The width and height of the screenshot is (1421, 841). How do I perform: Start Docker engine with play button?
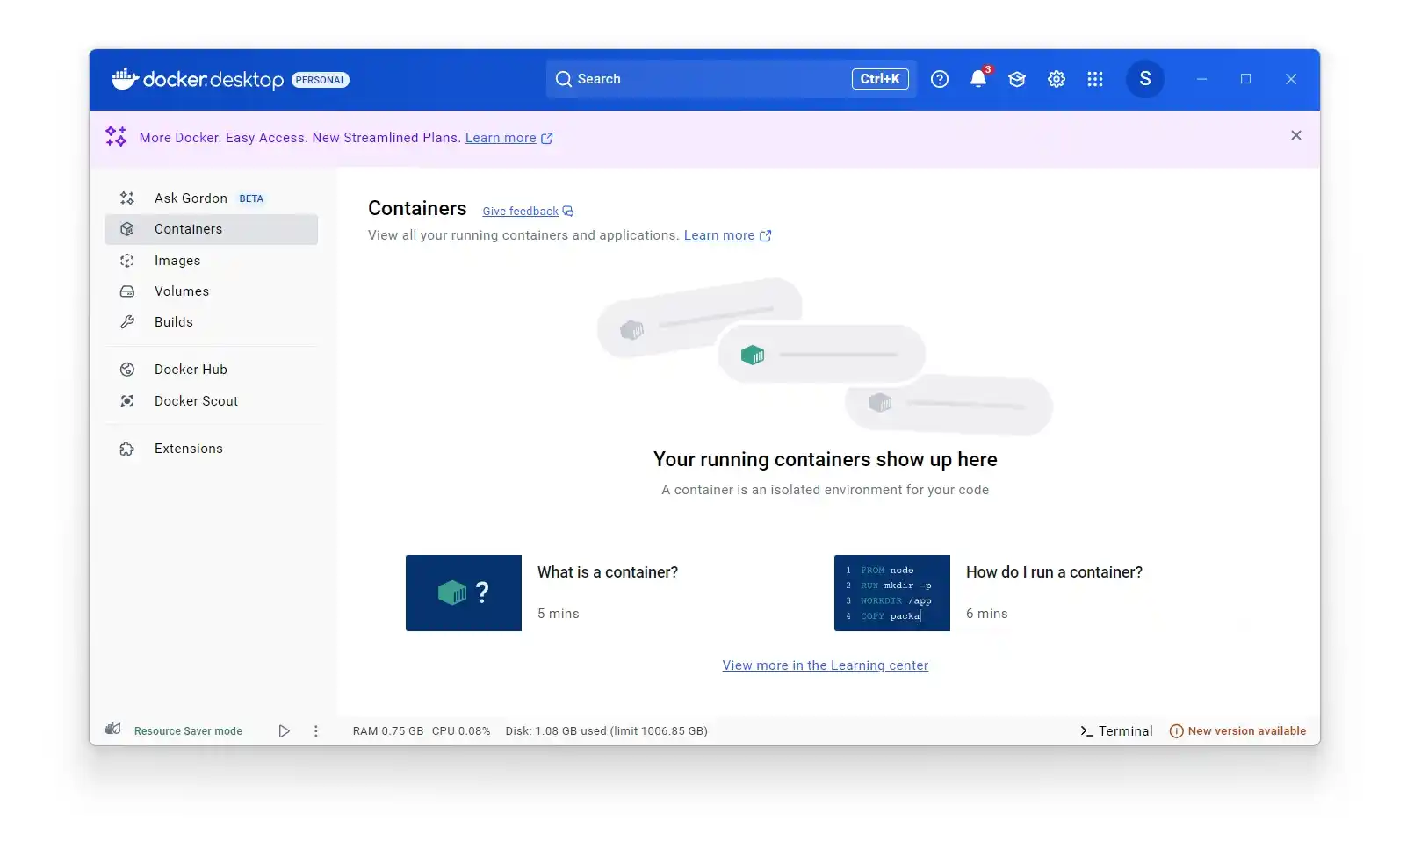[284, 730]
